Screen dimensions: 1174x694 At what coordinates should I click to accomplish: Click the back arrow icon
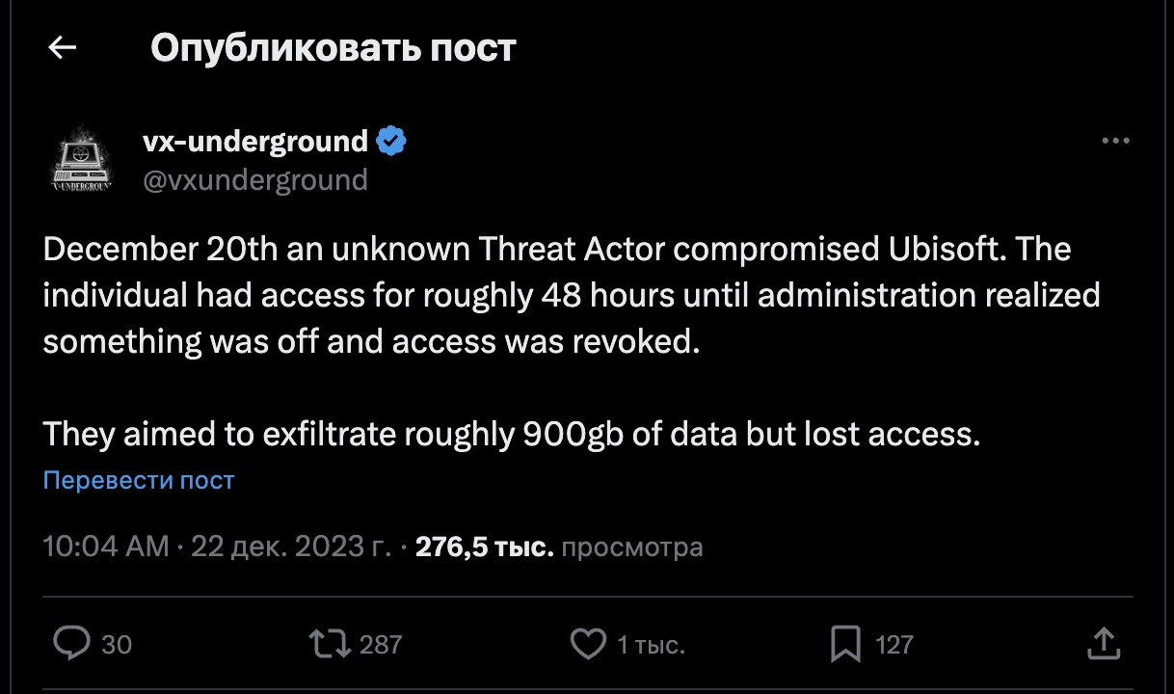(63, 47)
